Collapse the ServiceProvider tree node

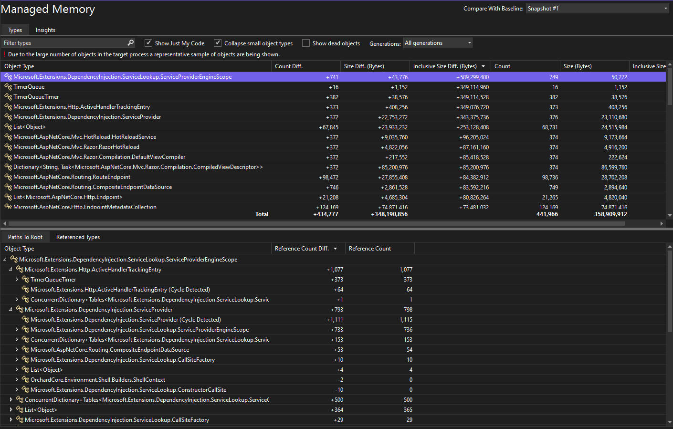11,309
